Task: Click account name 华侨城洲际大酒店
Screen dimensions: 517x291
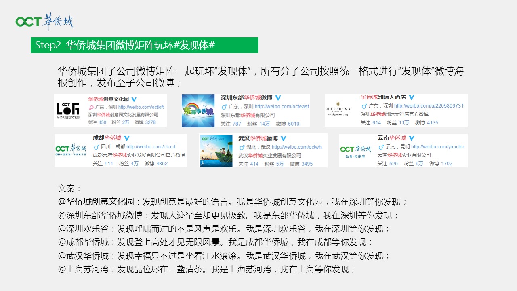Action: click(383, 97)
